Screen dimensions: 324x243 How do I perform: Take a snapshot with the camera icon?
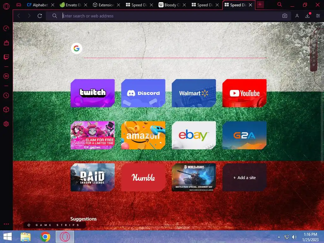click(285, 16)
